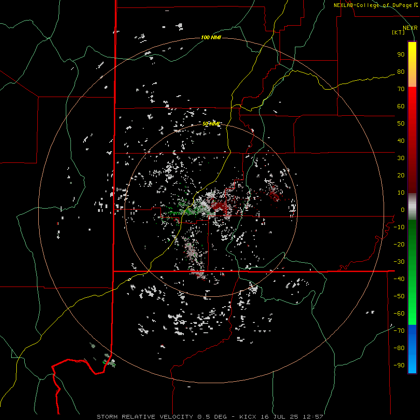Click the 60 value on velocity scale
420x420 pixels.
click(x=401, y=106)
